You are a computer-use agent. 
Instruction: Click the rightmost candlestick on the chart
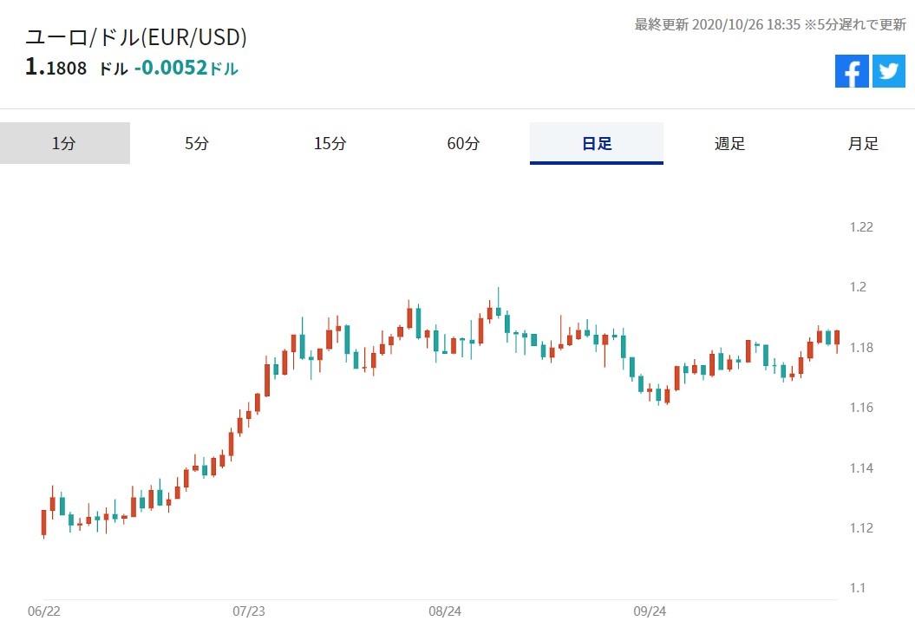837,338
